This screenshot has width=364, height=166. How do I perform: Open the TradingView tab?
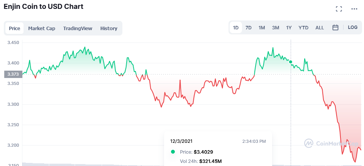tap(78, 28)
